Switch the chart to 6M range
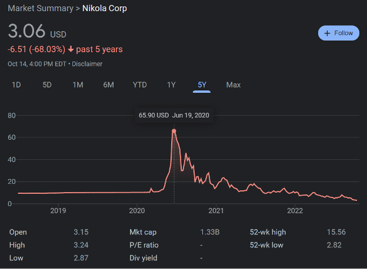Screen dimensions: 367x269 (108, 85)
